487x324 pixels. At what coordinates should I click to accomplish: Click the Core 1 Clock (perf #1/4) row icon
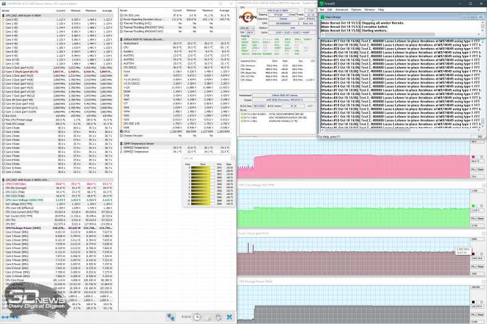[4, 71]
